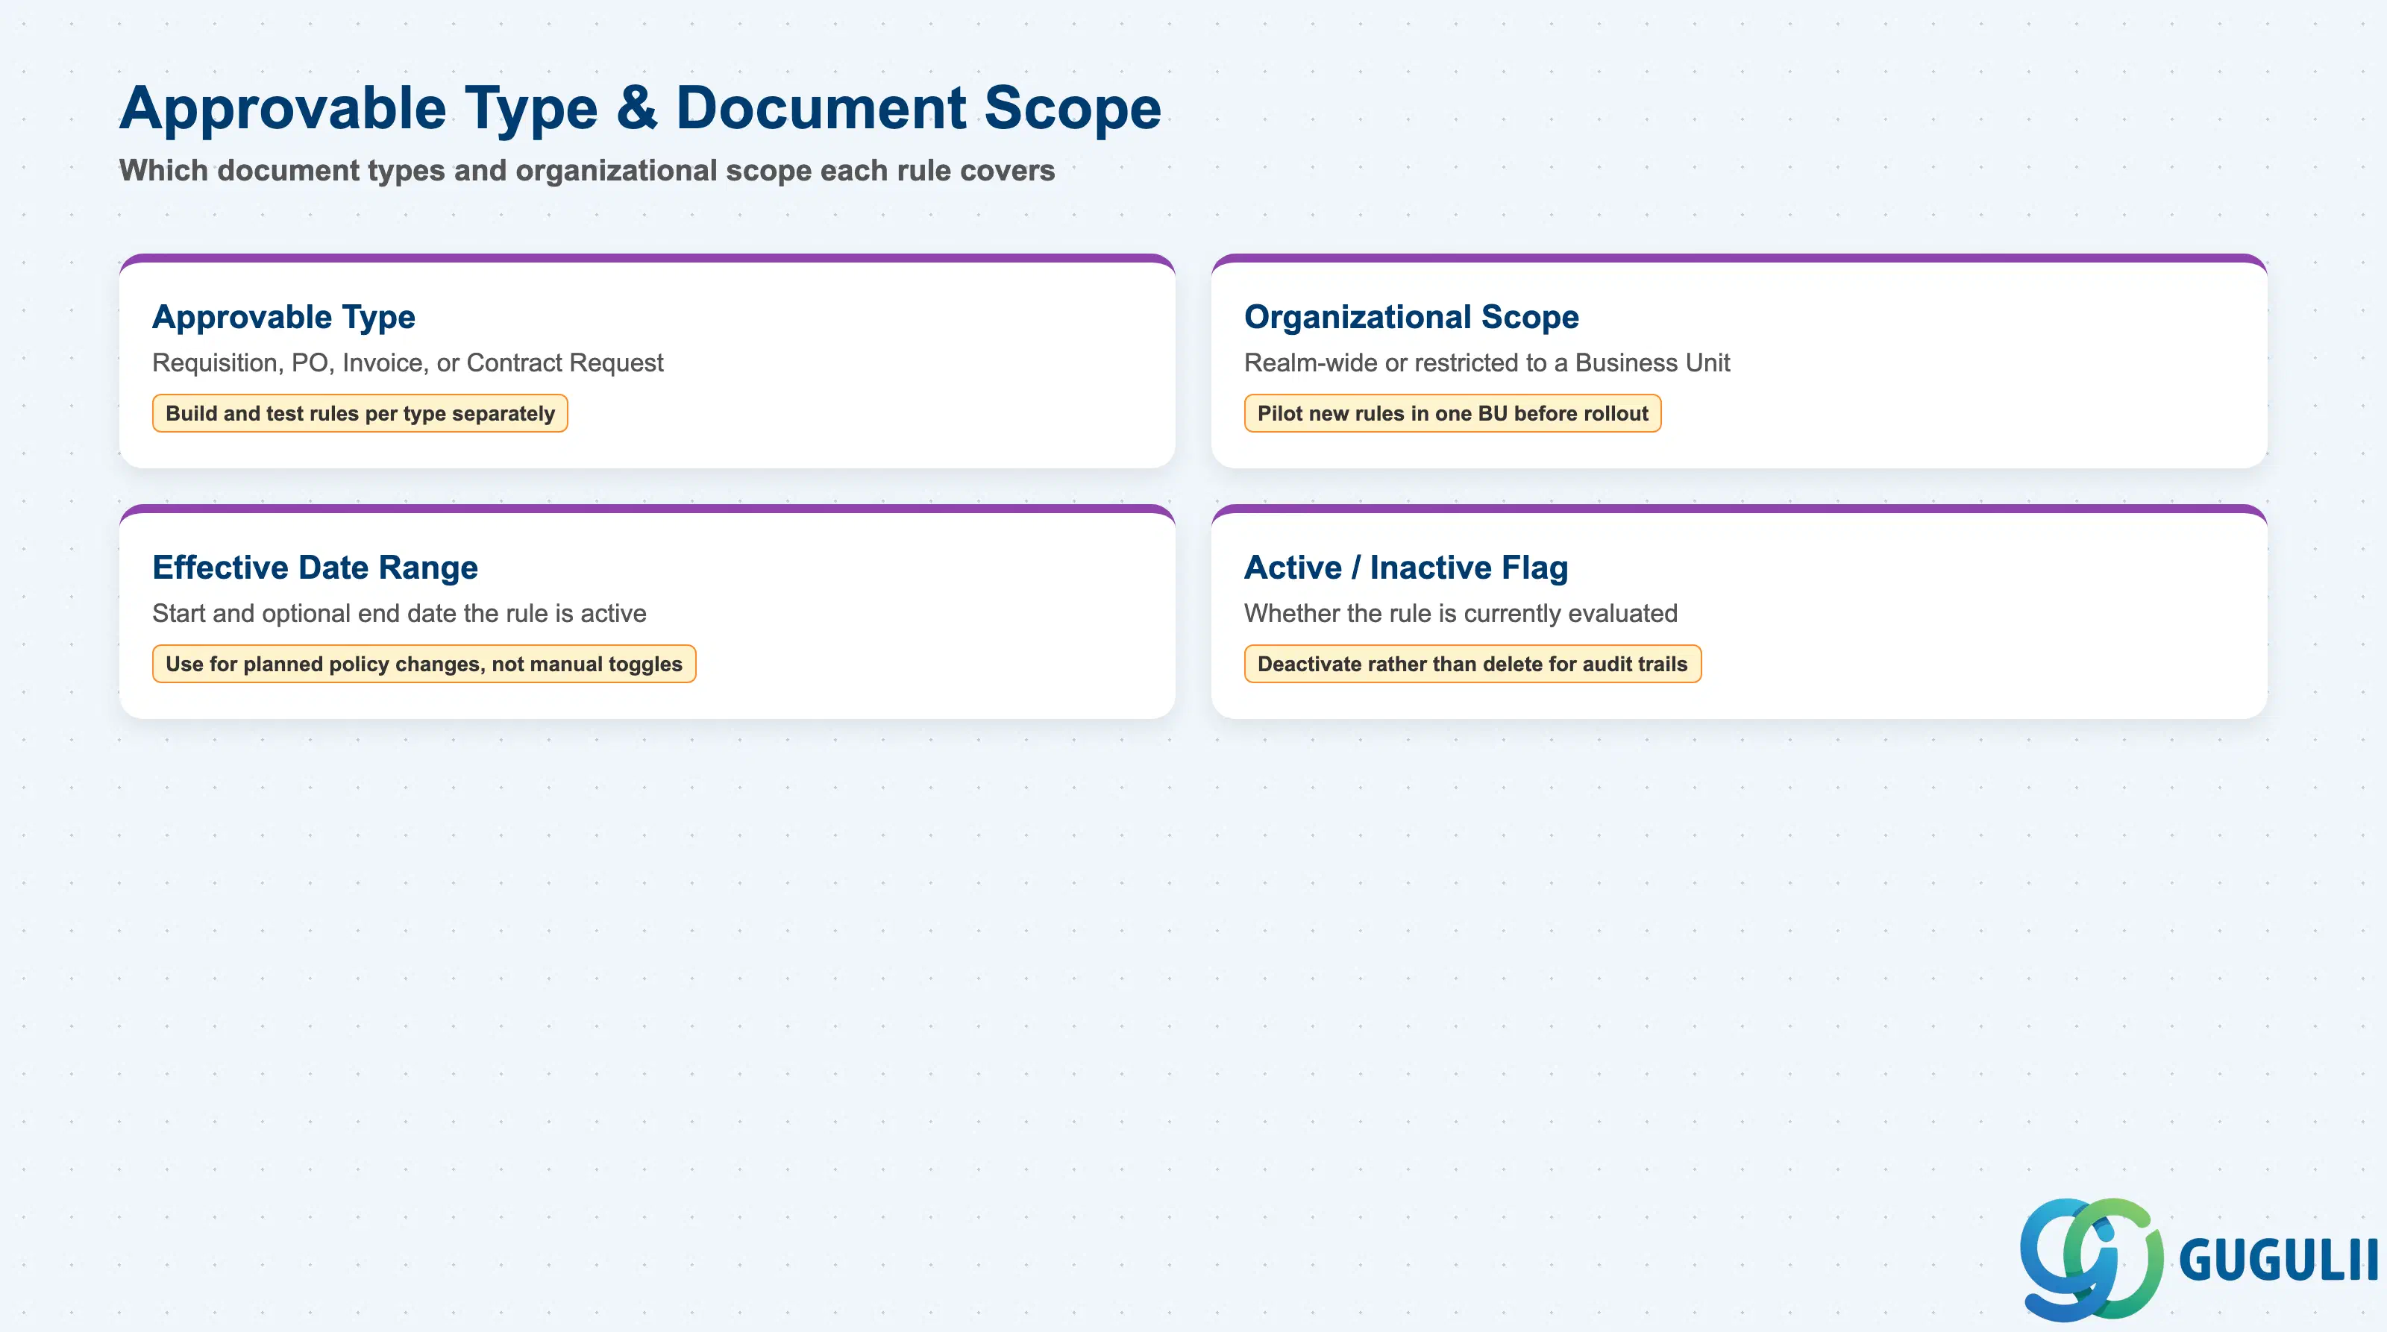Click 'Requisition, PO, Invoice, or Contract Request' text
This screenshot has height=1332, width=2387.
[x=408, y=362]
